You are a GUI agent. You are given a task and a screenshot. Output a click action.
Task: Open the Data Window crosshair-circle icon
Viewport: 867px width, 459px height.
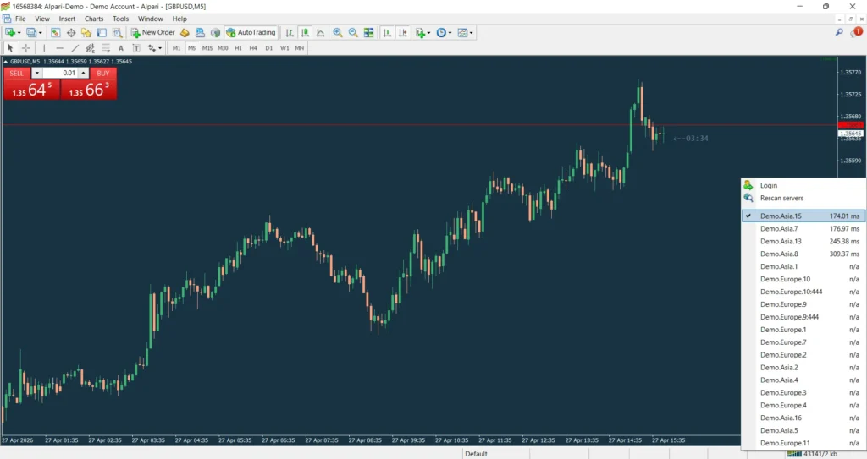(x=71, y=33)
